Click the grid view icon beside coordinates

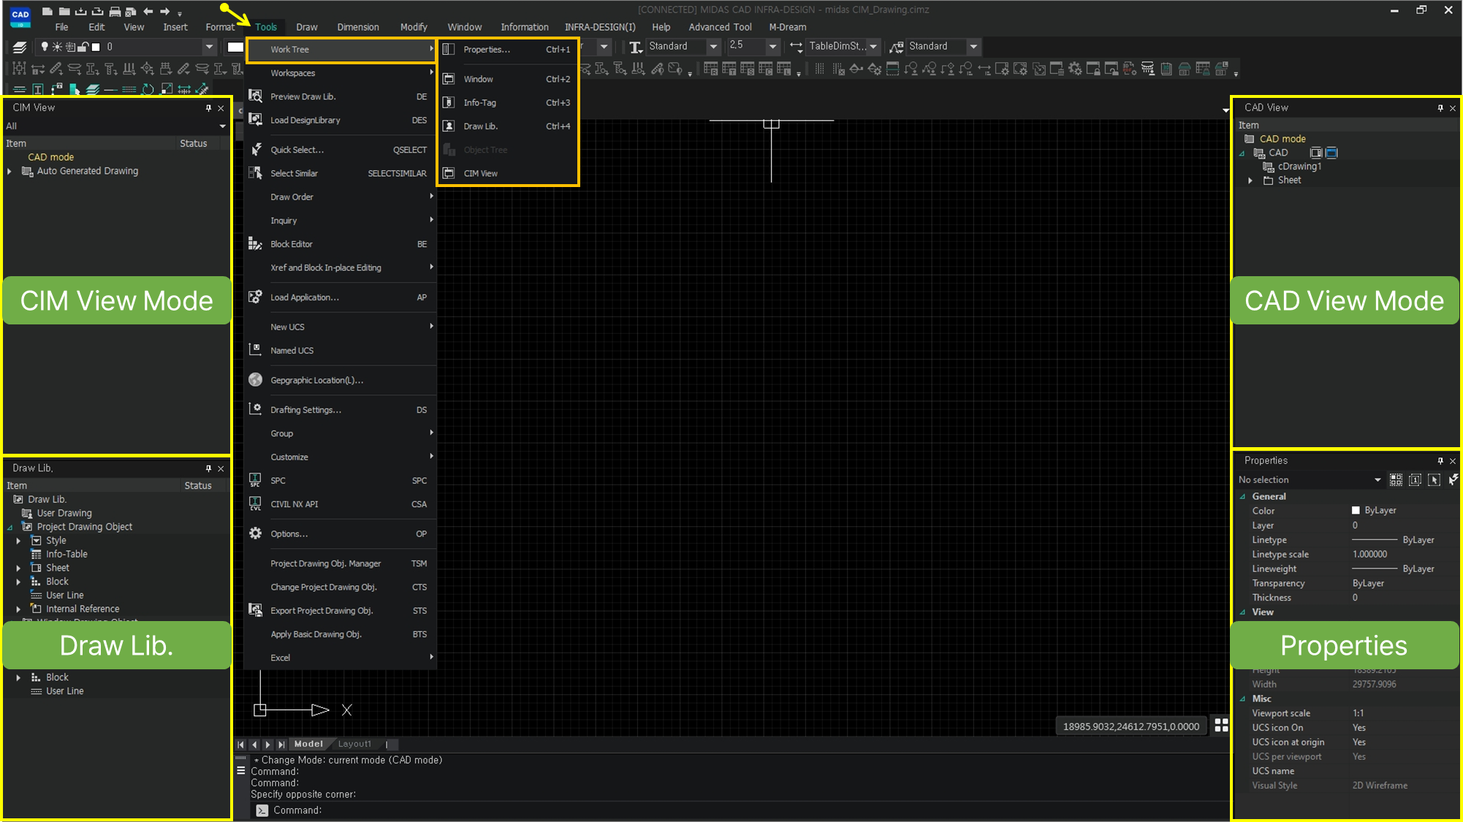(1221, 725)
